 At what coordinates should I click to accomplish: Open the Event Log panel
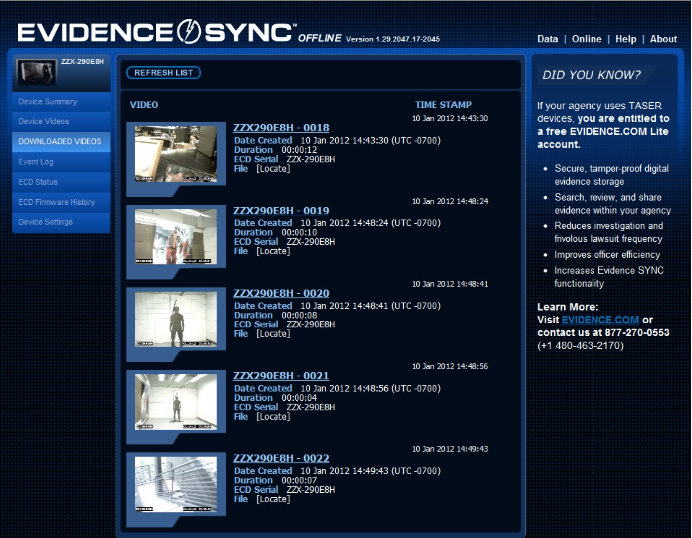[x=35, y=162]
